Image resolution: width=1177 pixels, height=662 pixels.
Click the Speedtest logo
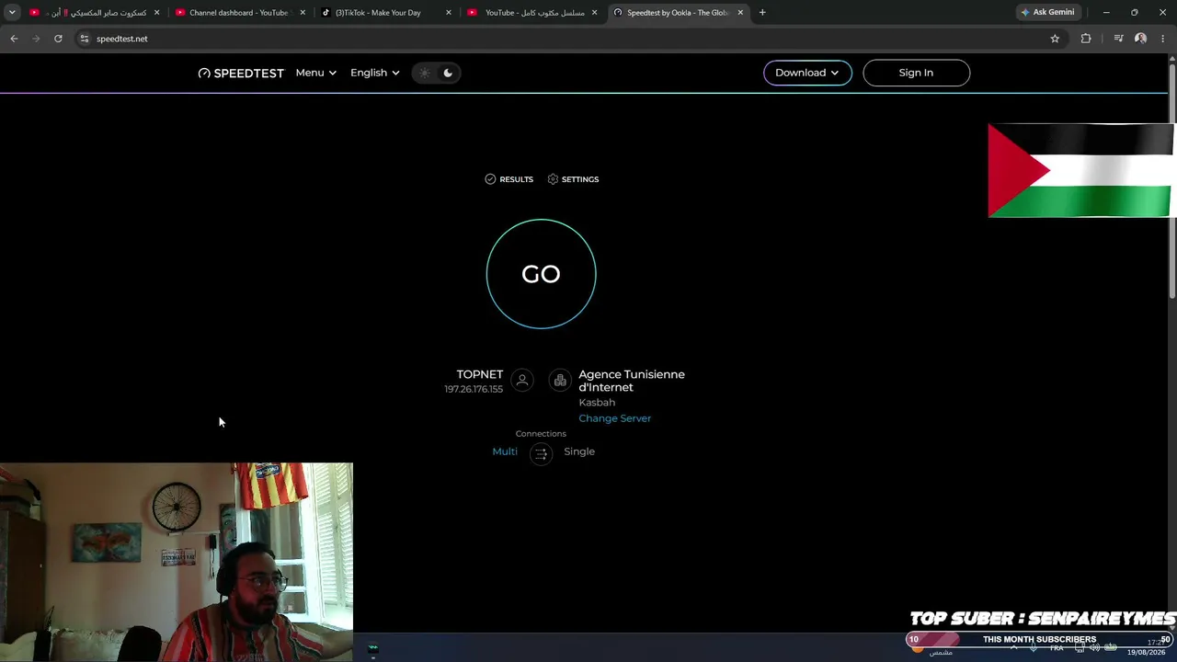[x=241, y=73]
